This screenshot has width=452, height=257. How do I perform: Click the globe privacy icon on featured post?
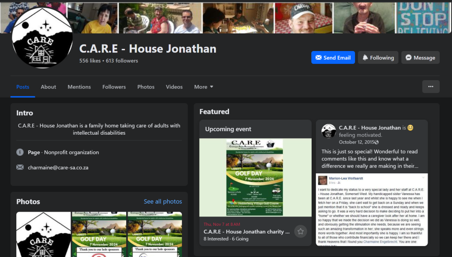pyautogui.click(x=377, y=143)
